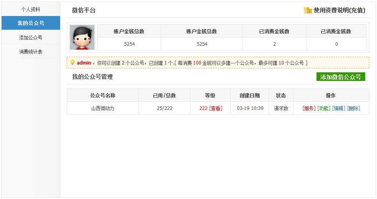Click the 公众号名称 column header
The image size is (377, 199).
tap(103, 95)
